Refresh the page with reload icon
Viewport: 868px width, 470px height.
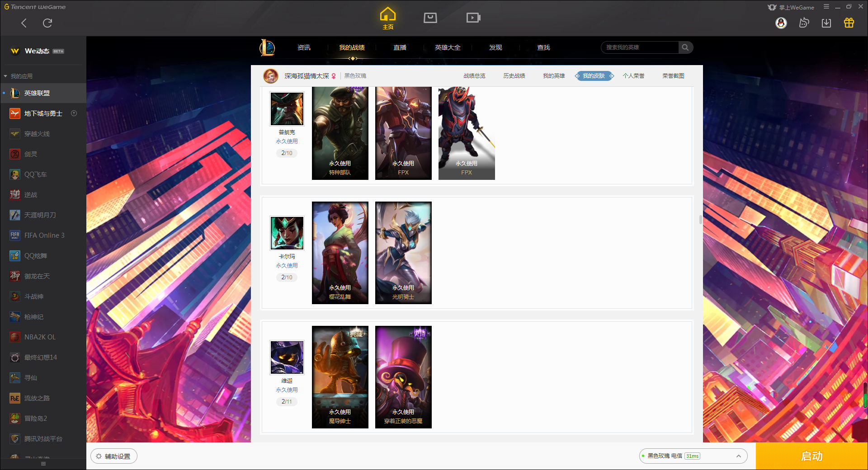[x=47, y=23]
